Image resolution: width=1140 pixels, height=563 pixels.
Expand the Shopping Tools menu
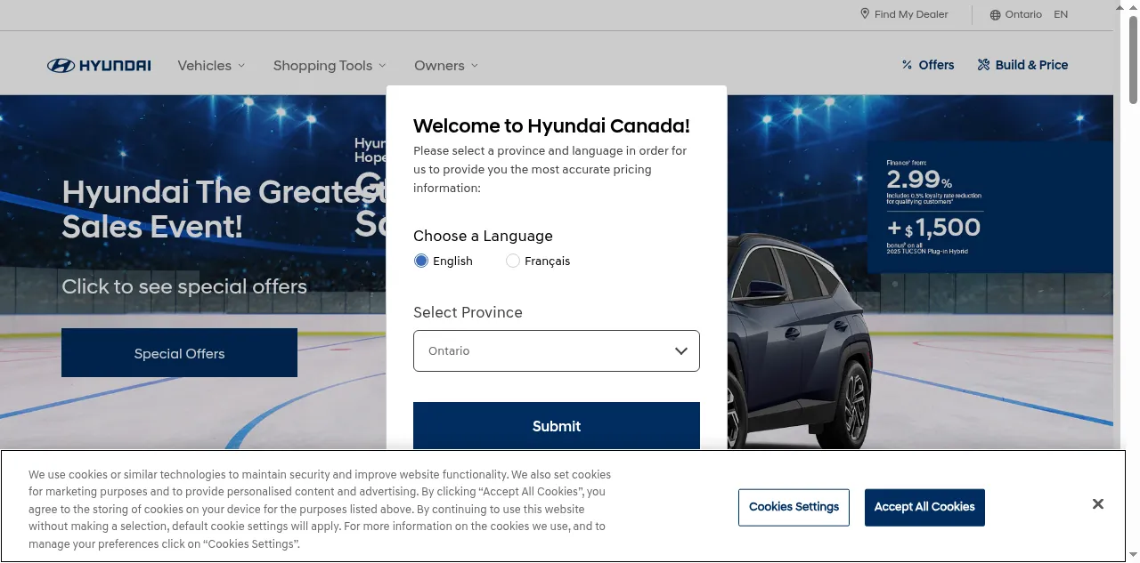[330, 66]
